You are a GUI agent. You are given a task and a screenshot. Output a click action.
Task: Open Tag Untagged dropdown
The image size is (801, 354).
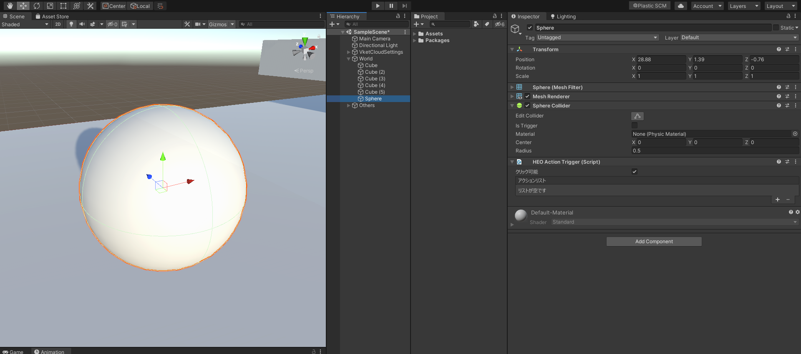597,37
